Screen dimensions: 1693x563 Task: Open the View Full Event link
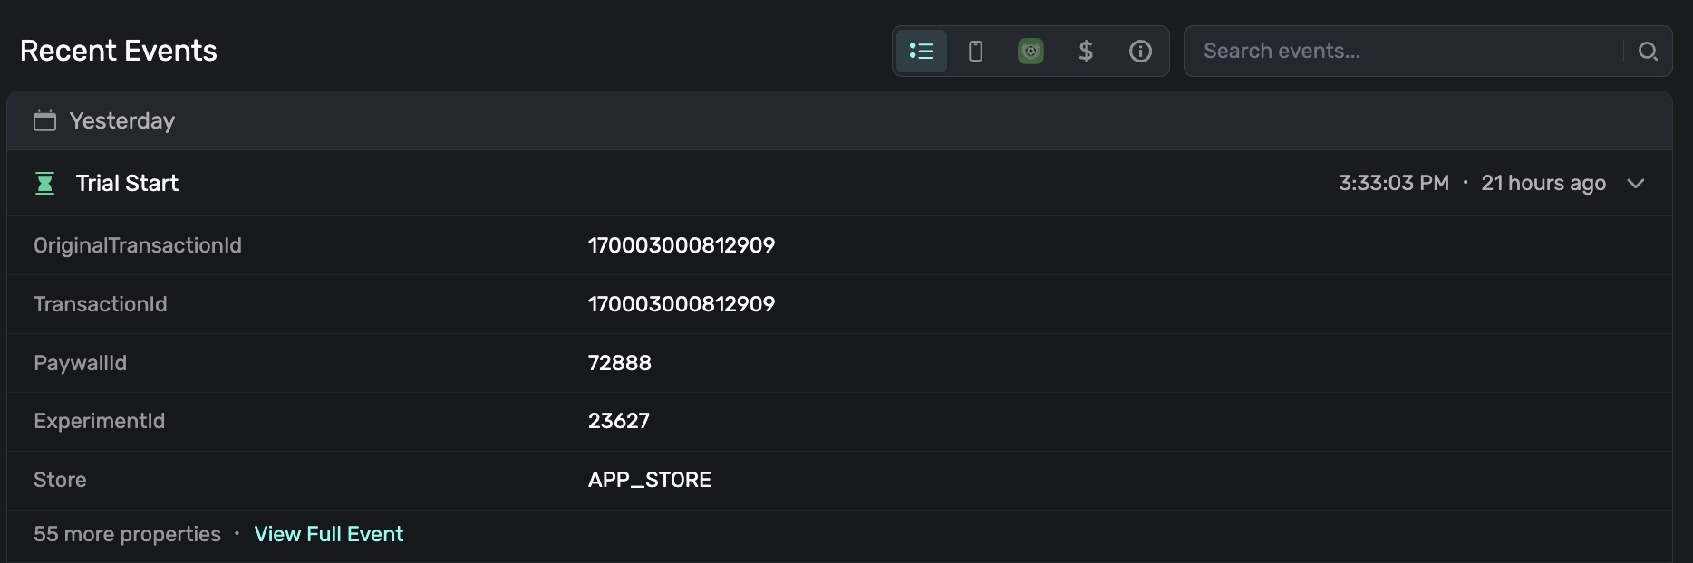(x=328, y=534)
